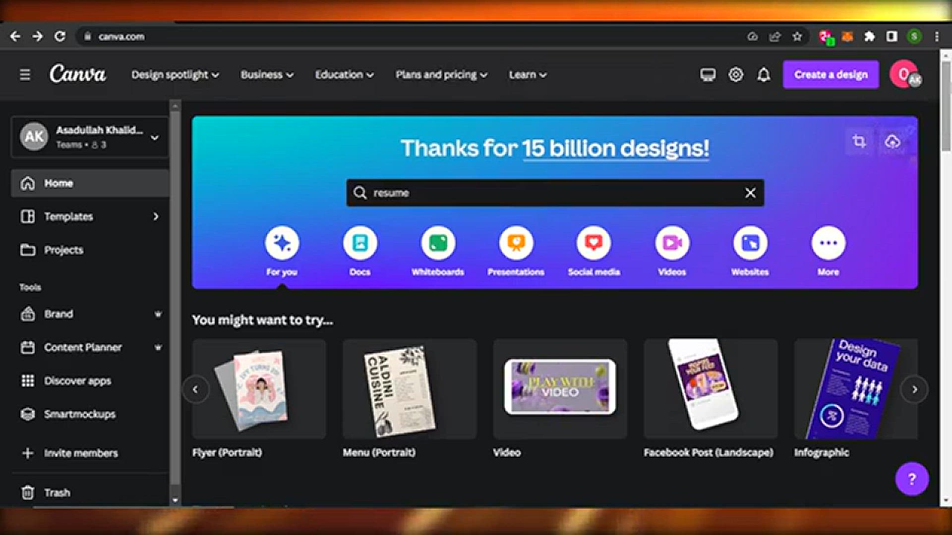Open the profile avatar in the header
Screen dimensions: 952x535
point(905,74)
